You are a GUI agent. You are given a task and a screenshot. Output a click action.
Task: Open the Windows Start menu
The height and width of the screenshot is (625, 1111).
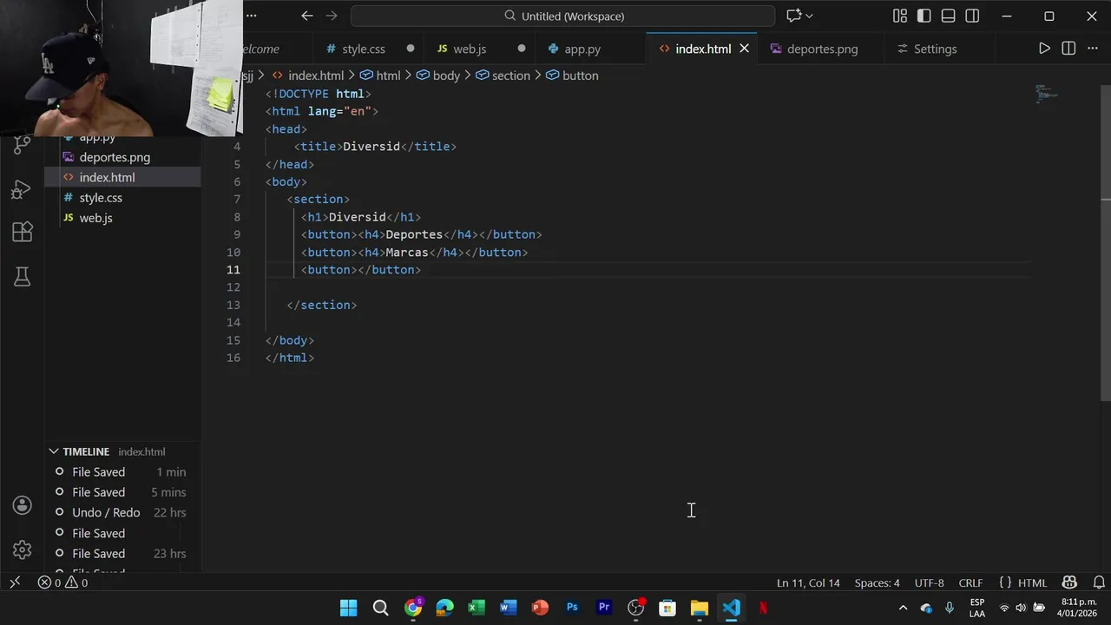click(x=348, y=608)
